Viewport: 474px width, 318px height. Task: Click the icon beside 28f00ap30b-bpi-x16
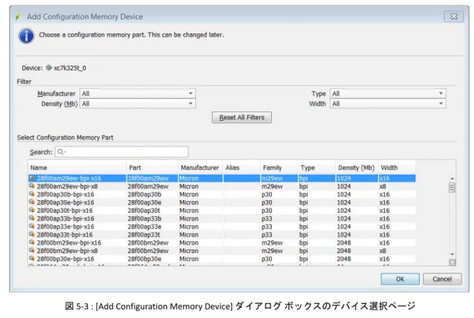tap(32, 194)
